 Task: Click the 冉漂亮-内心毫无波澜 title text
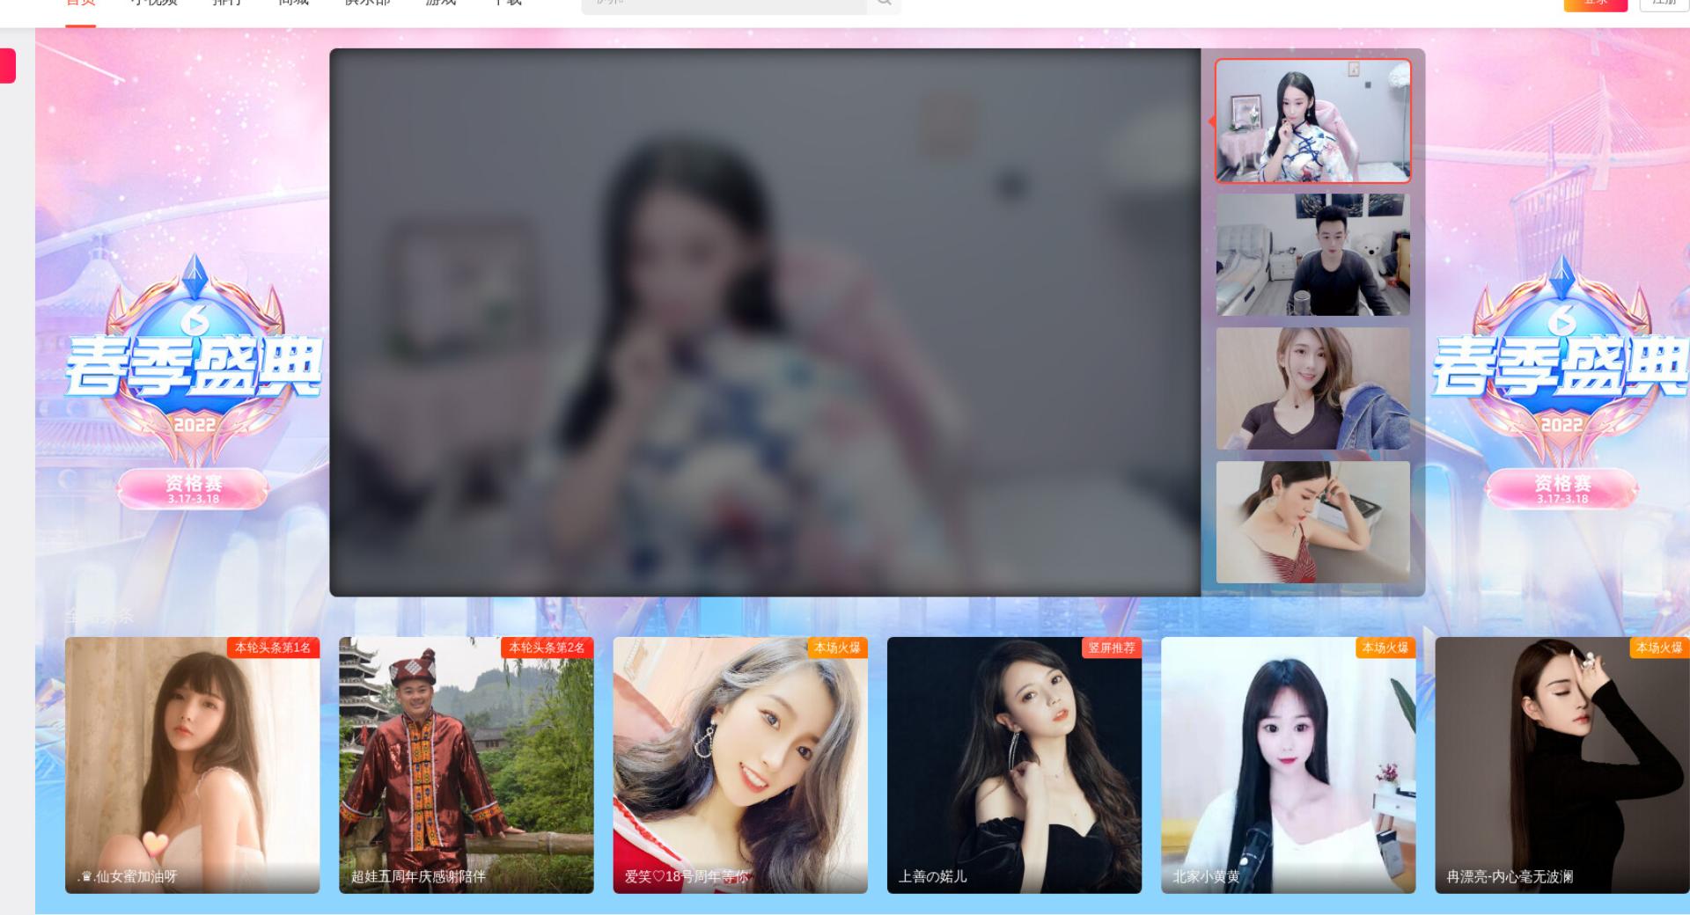click(x=1510, y=876)
